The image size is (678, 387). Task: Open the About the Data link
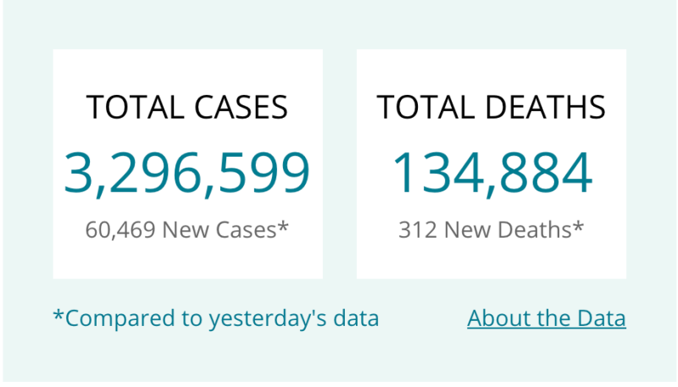point(547,318)
